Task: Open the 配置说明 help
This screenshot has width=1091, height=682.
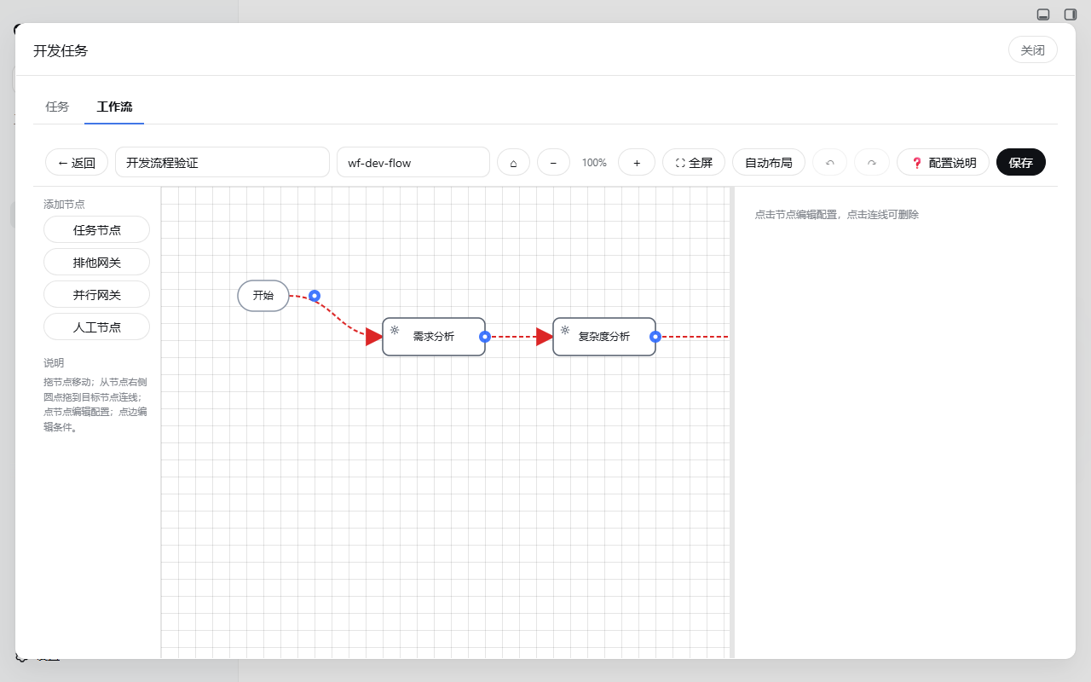Action: (944, 162)
